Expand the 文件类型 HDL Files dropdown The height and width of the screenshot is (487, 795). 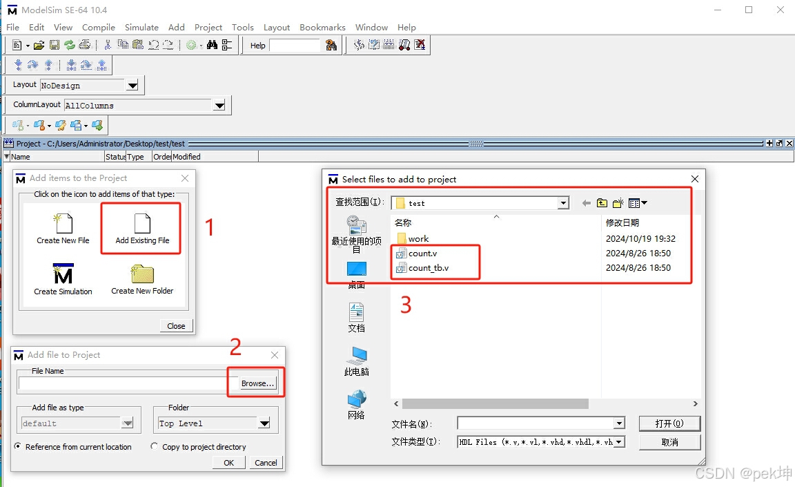pyautogui.click(x=619, y=442)
